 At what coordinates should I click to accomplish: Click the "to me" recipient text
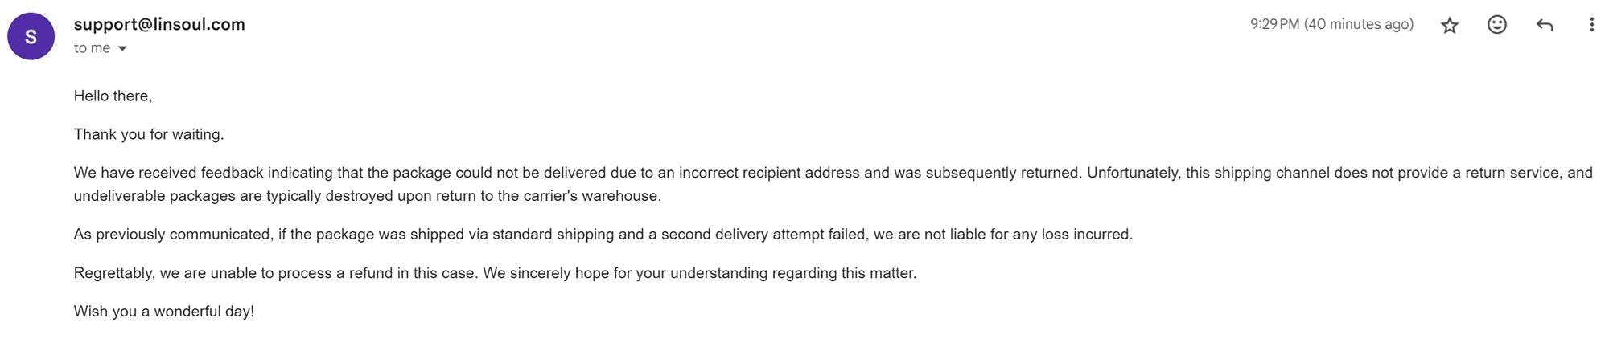[92, 48]
